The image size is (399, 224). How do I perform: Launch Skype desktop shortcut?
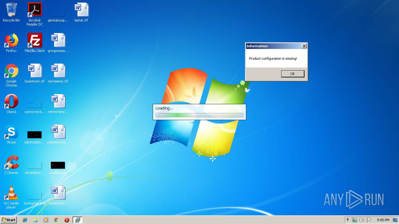11,134
